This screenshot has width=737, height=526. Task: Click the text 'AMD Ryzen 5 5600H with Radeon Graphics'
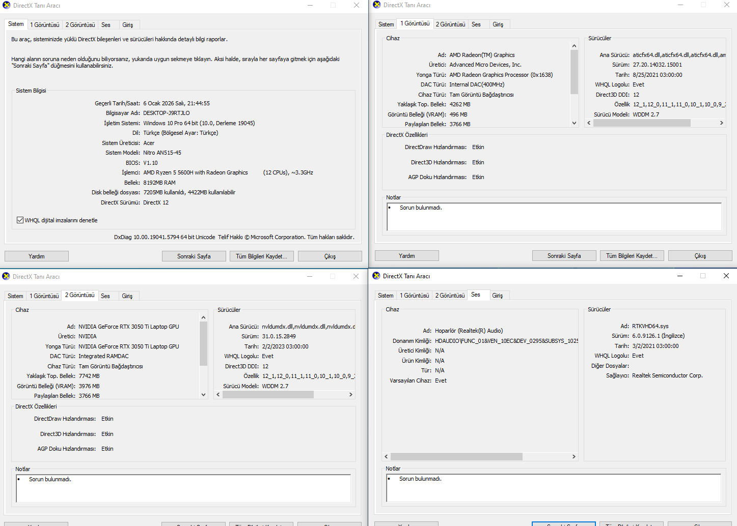(x=196, y=172)
